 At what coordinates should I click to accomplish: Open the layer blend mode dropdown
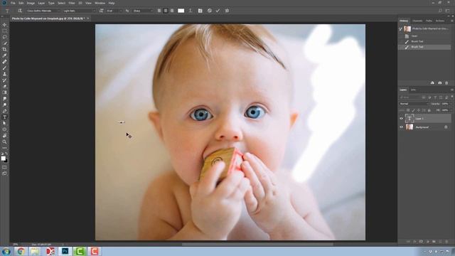(414, 104)
